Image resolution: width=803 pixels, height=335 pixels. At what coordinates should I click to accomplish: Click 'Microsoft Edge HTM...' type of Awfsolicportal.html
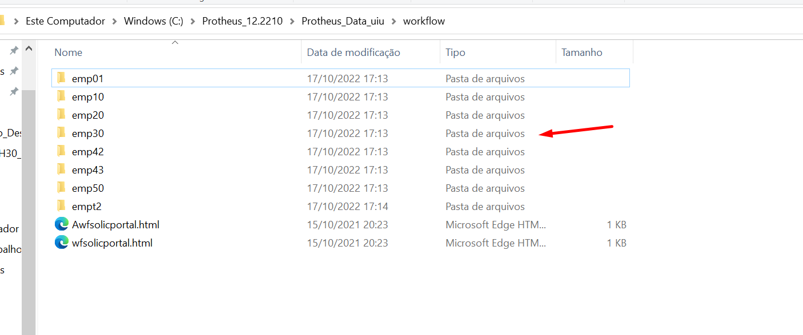click(495, 224)
